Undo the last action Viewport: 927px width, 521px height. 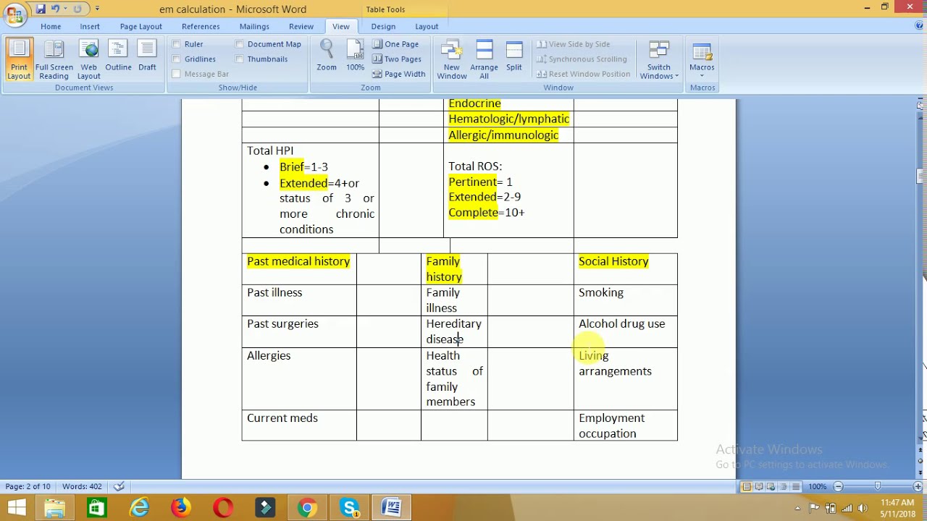coord(55,9)
